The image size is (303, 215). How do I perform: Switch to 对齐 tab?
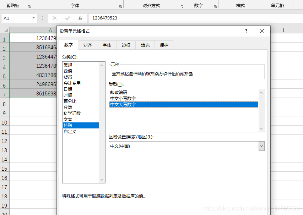(88, 45)
